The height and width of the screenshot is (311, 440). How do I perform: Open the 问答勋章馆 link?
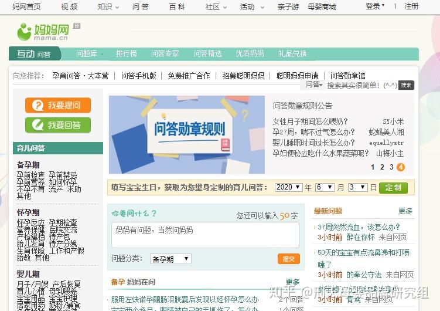pos(347,76)
